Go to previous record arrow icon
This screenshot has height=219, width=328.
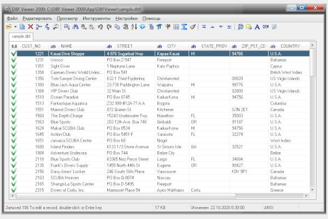(212, 27)
